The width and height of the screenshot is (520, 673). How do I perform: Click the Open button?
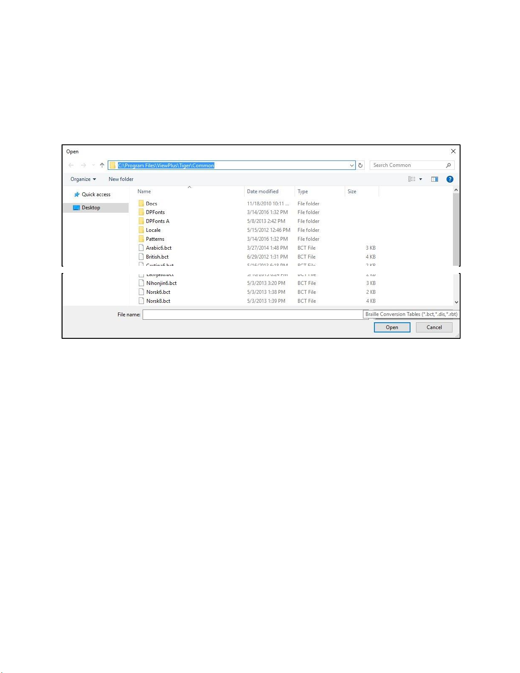coord(392,327)
